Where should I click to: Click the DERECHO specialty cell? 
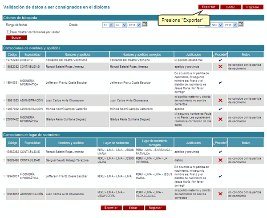coord(26,60)
